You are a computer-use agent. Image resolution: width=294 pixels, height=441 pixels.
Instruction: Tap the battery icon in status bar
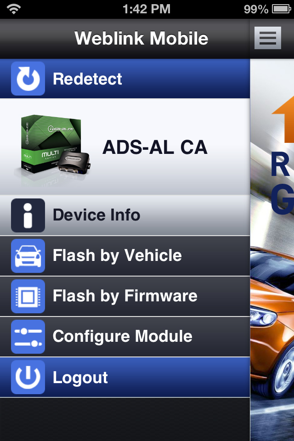(x=281, y=9)
